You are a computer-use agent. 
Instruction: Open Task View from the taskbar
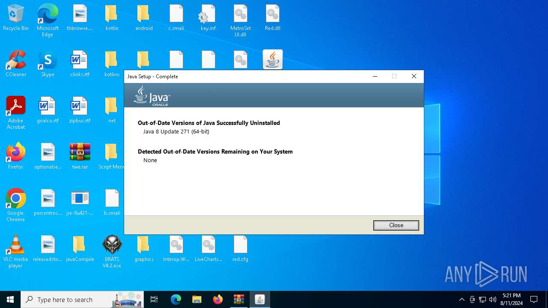coord(154,299)
